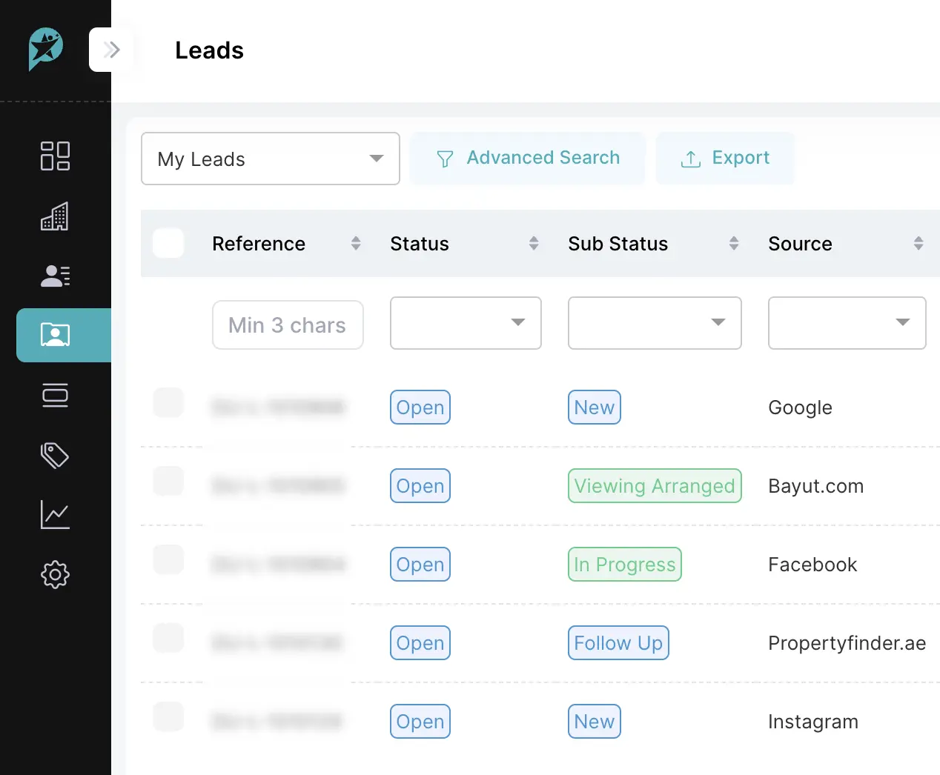Click the Advanced Search button
Screen dimensions: 940x775
pos(528,158)
